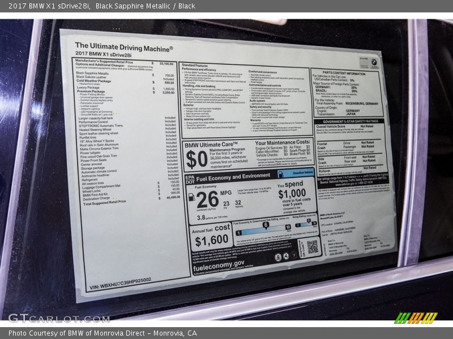Click the 'Gasoline Vehicle' blue label
The height and width of the screenshot is (339, 453).
[296, 173]
